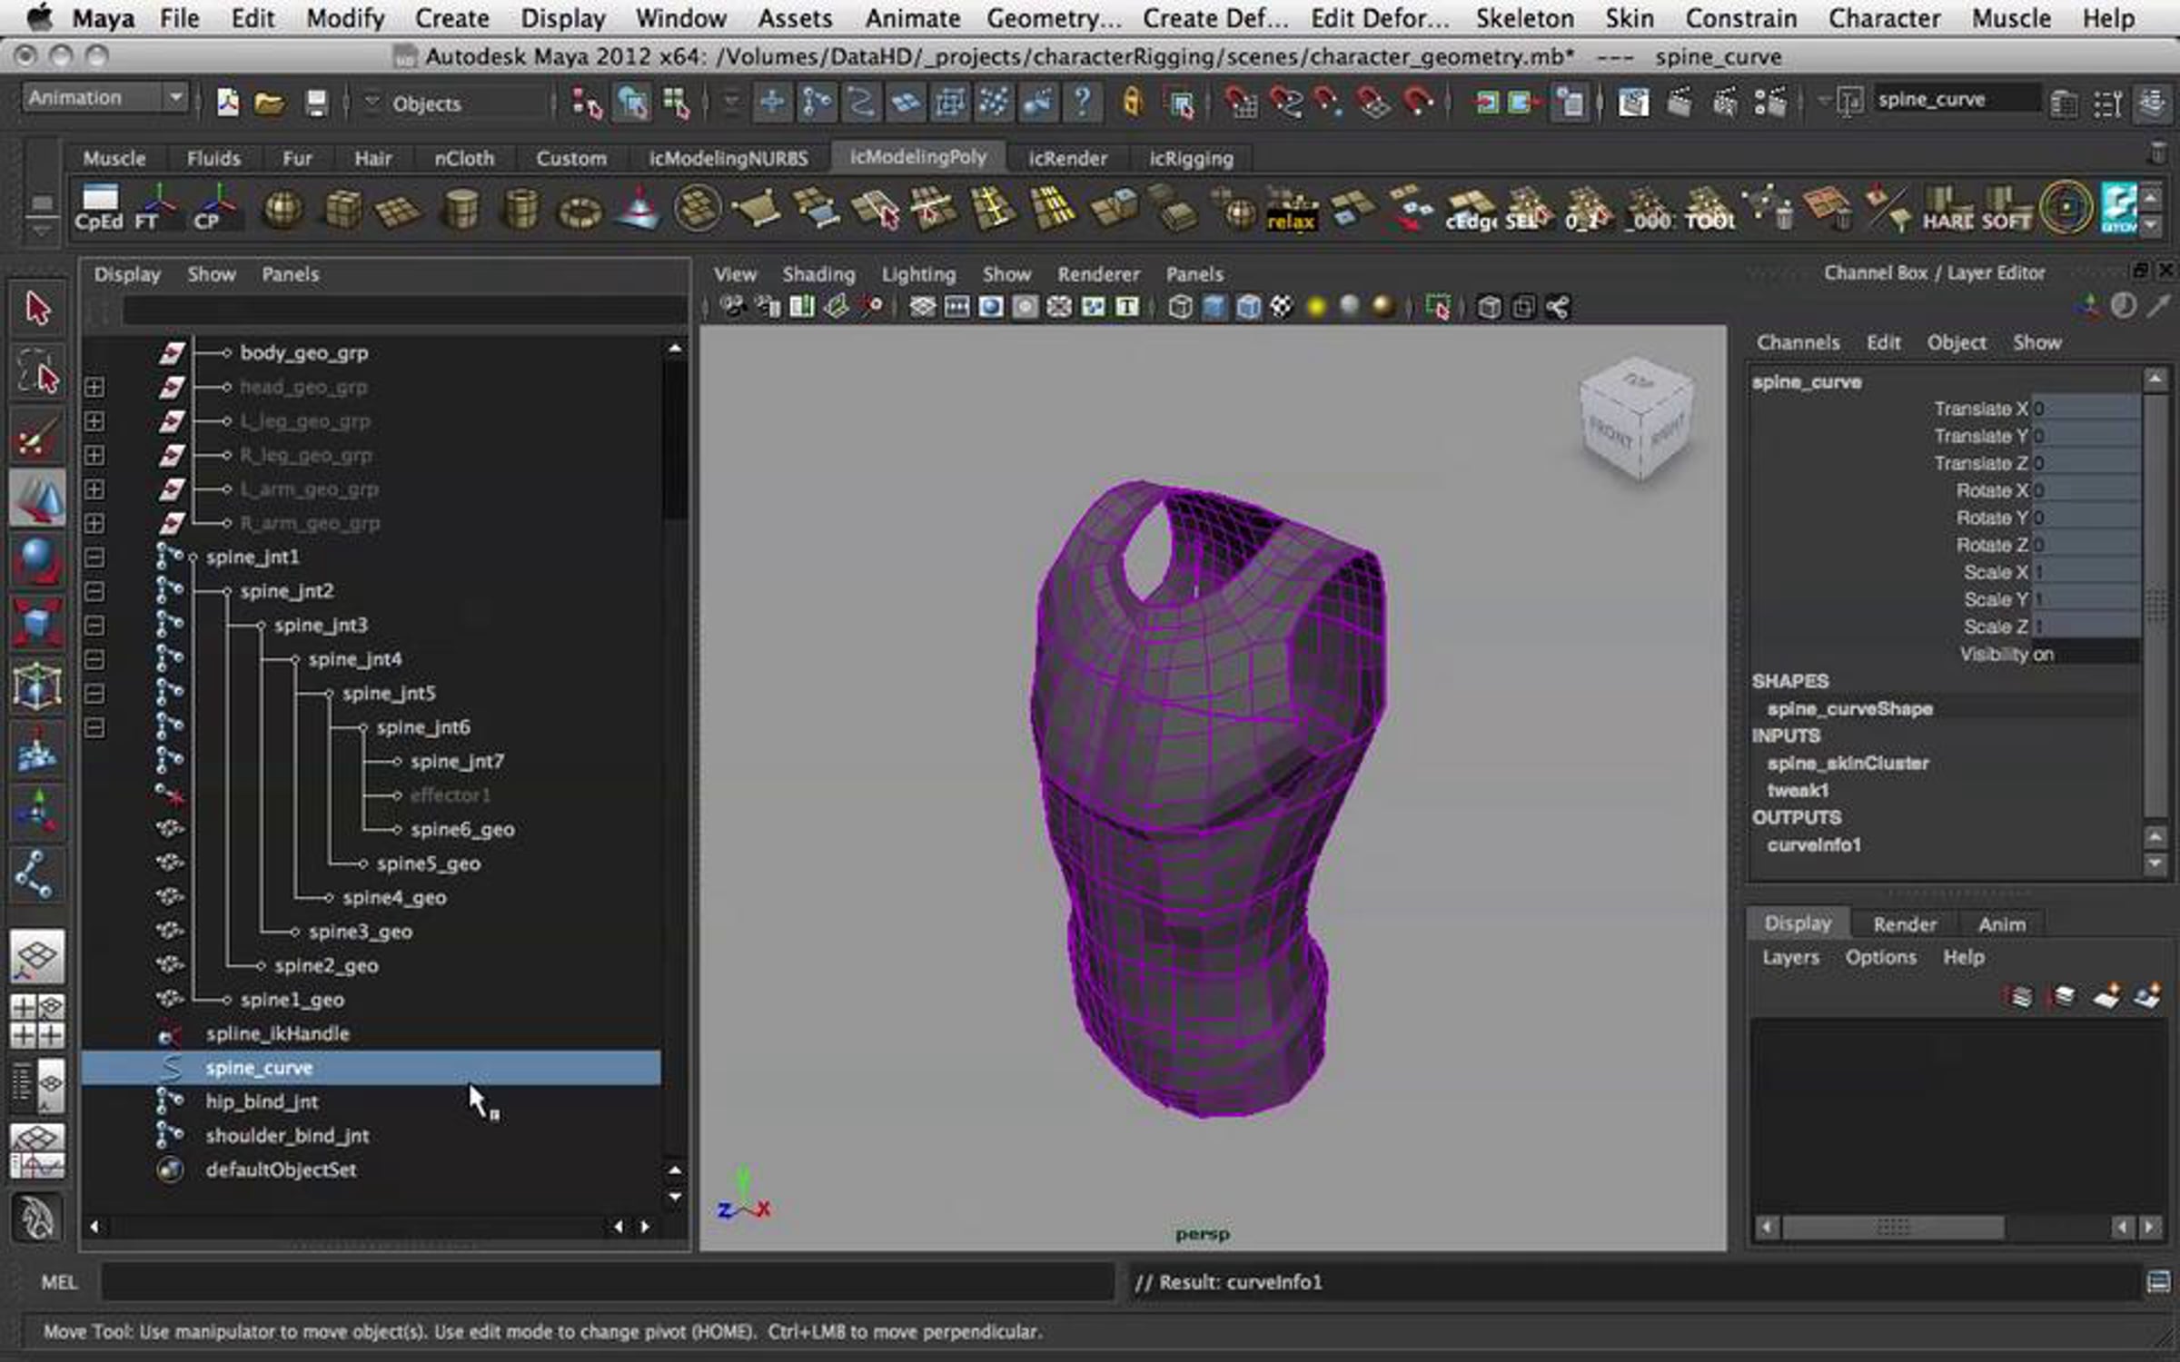Click the polygon sphere shelf icon
This screenshot has width=2180, height=1362.
coord(282,211)
